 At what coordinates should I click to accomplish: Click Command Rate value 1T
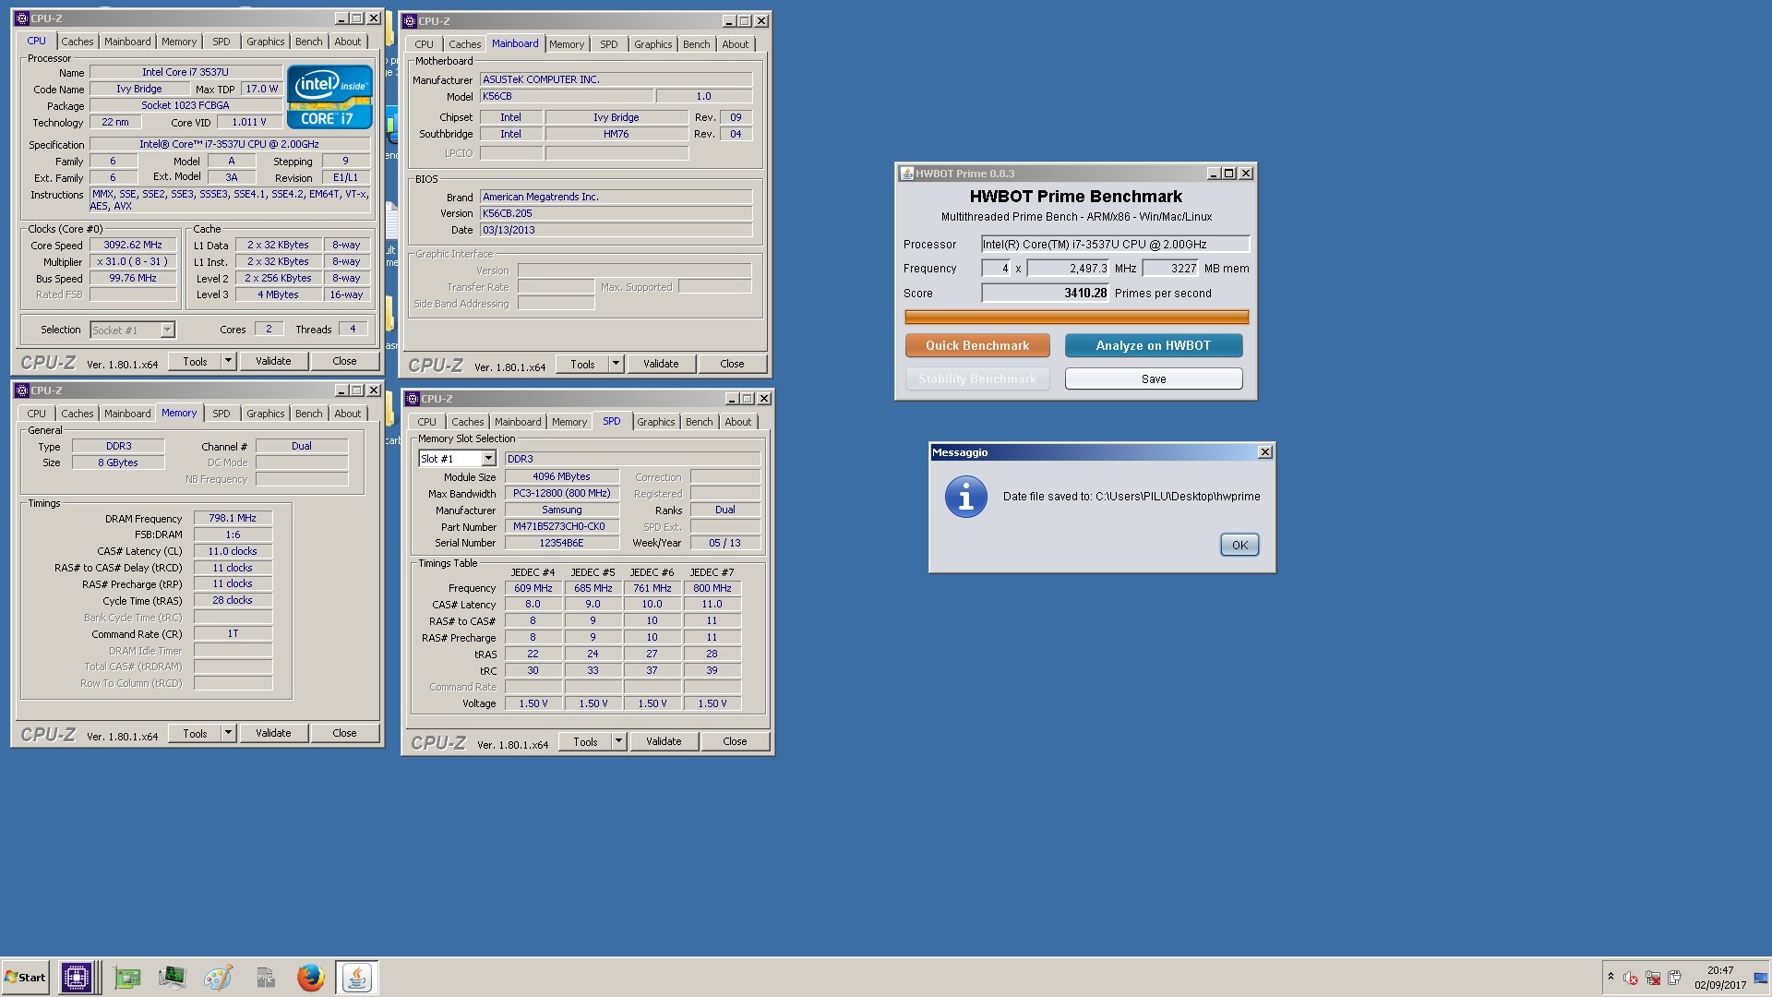233,634
